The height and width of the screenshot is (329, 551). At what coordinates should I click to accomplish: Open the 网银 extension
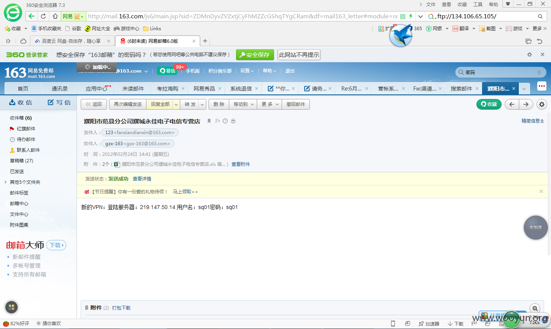click(434, 29)
